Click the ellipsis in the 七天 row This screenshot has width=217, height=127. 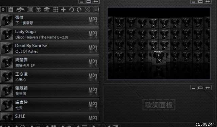79,109
